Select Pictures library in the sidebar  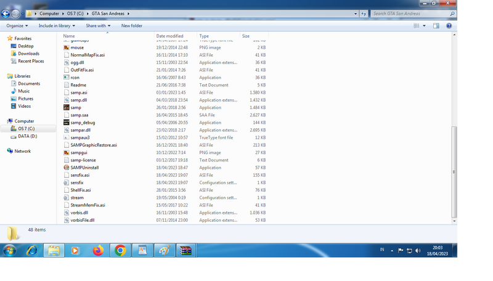[x=25, y=99]
